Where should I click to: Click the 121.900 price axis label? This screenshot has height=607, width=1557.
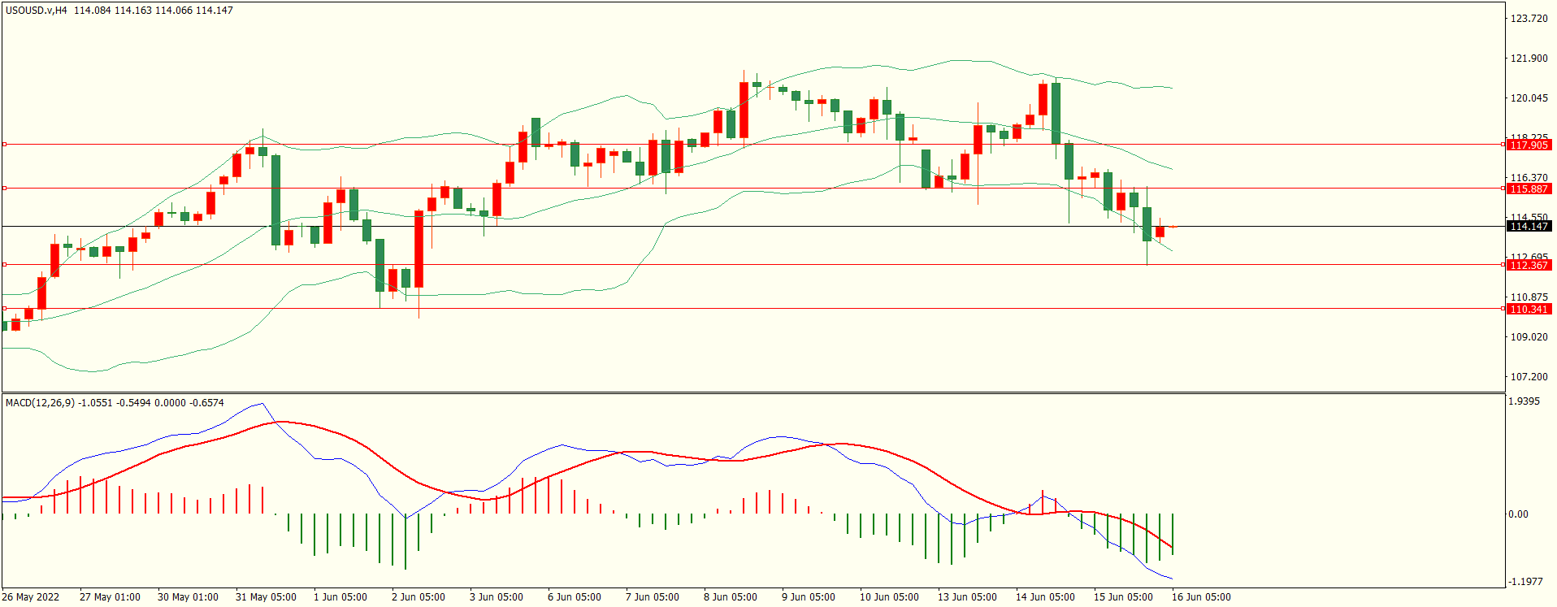(x=1529, y=59)
